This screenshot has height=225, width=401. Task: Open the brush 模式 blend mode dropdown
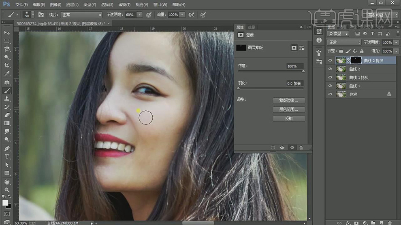(81, 15)
